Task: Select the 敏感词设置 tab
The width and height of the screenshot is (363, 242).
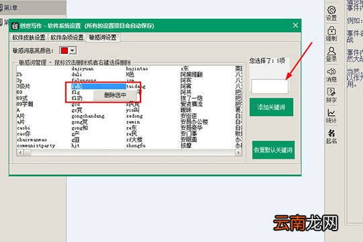Action: 103,37
